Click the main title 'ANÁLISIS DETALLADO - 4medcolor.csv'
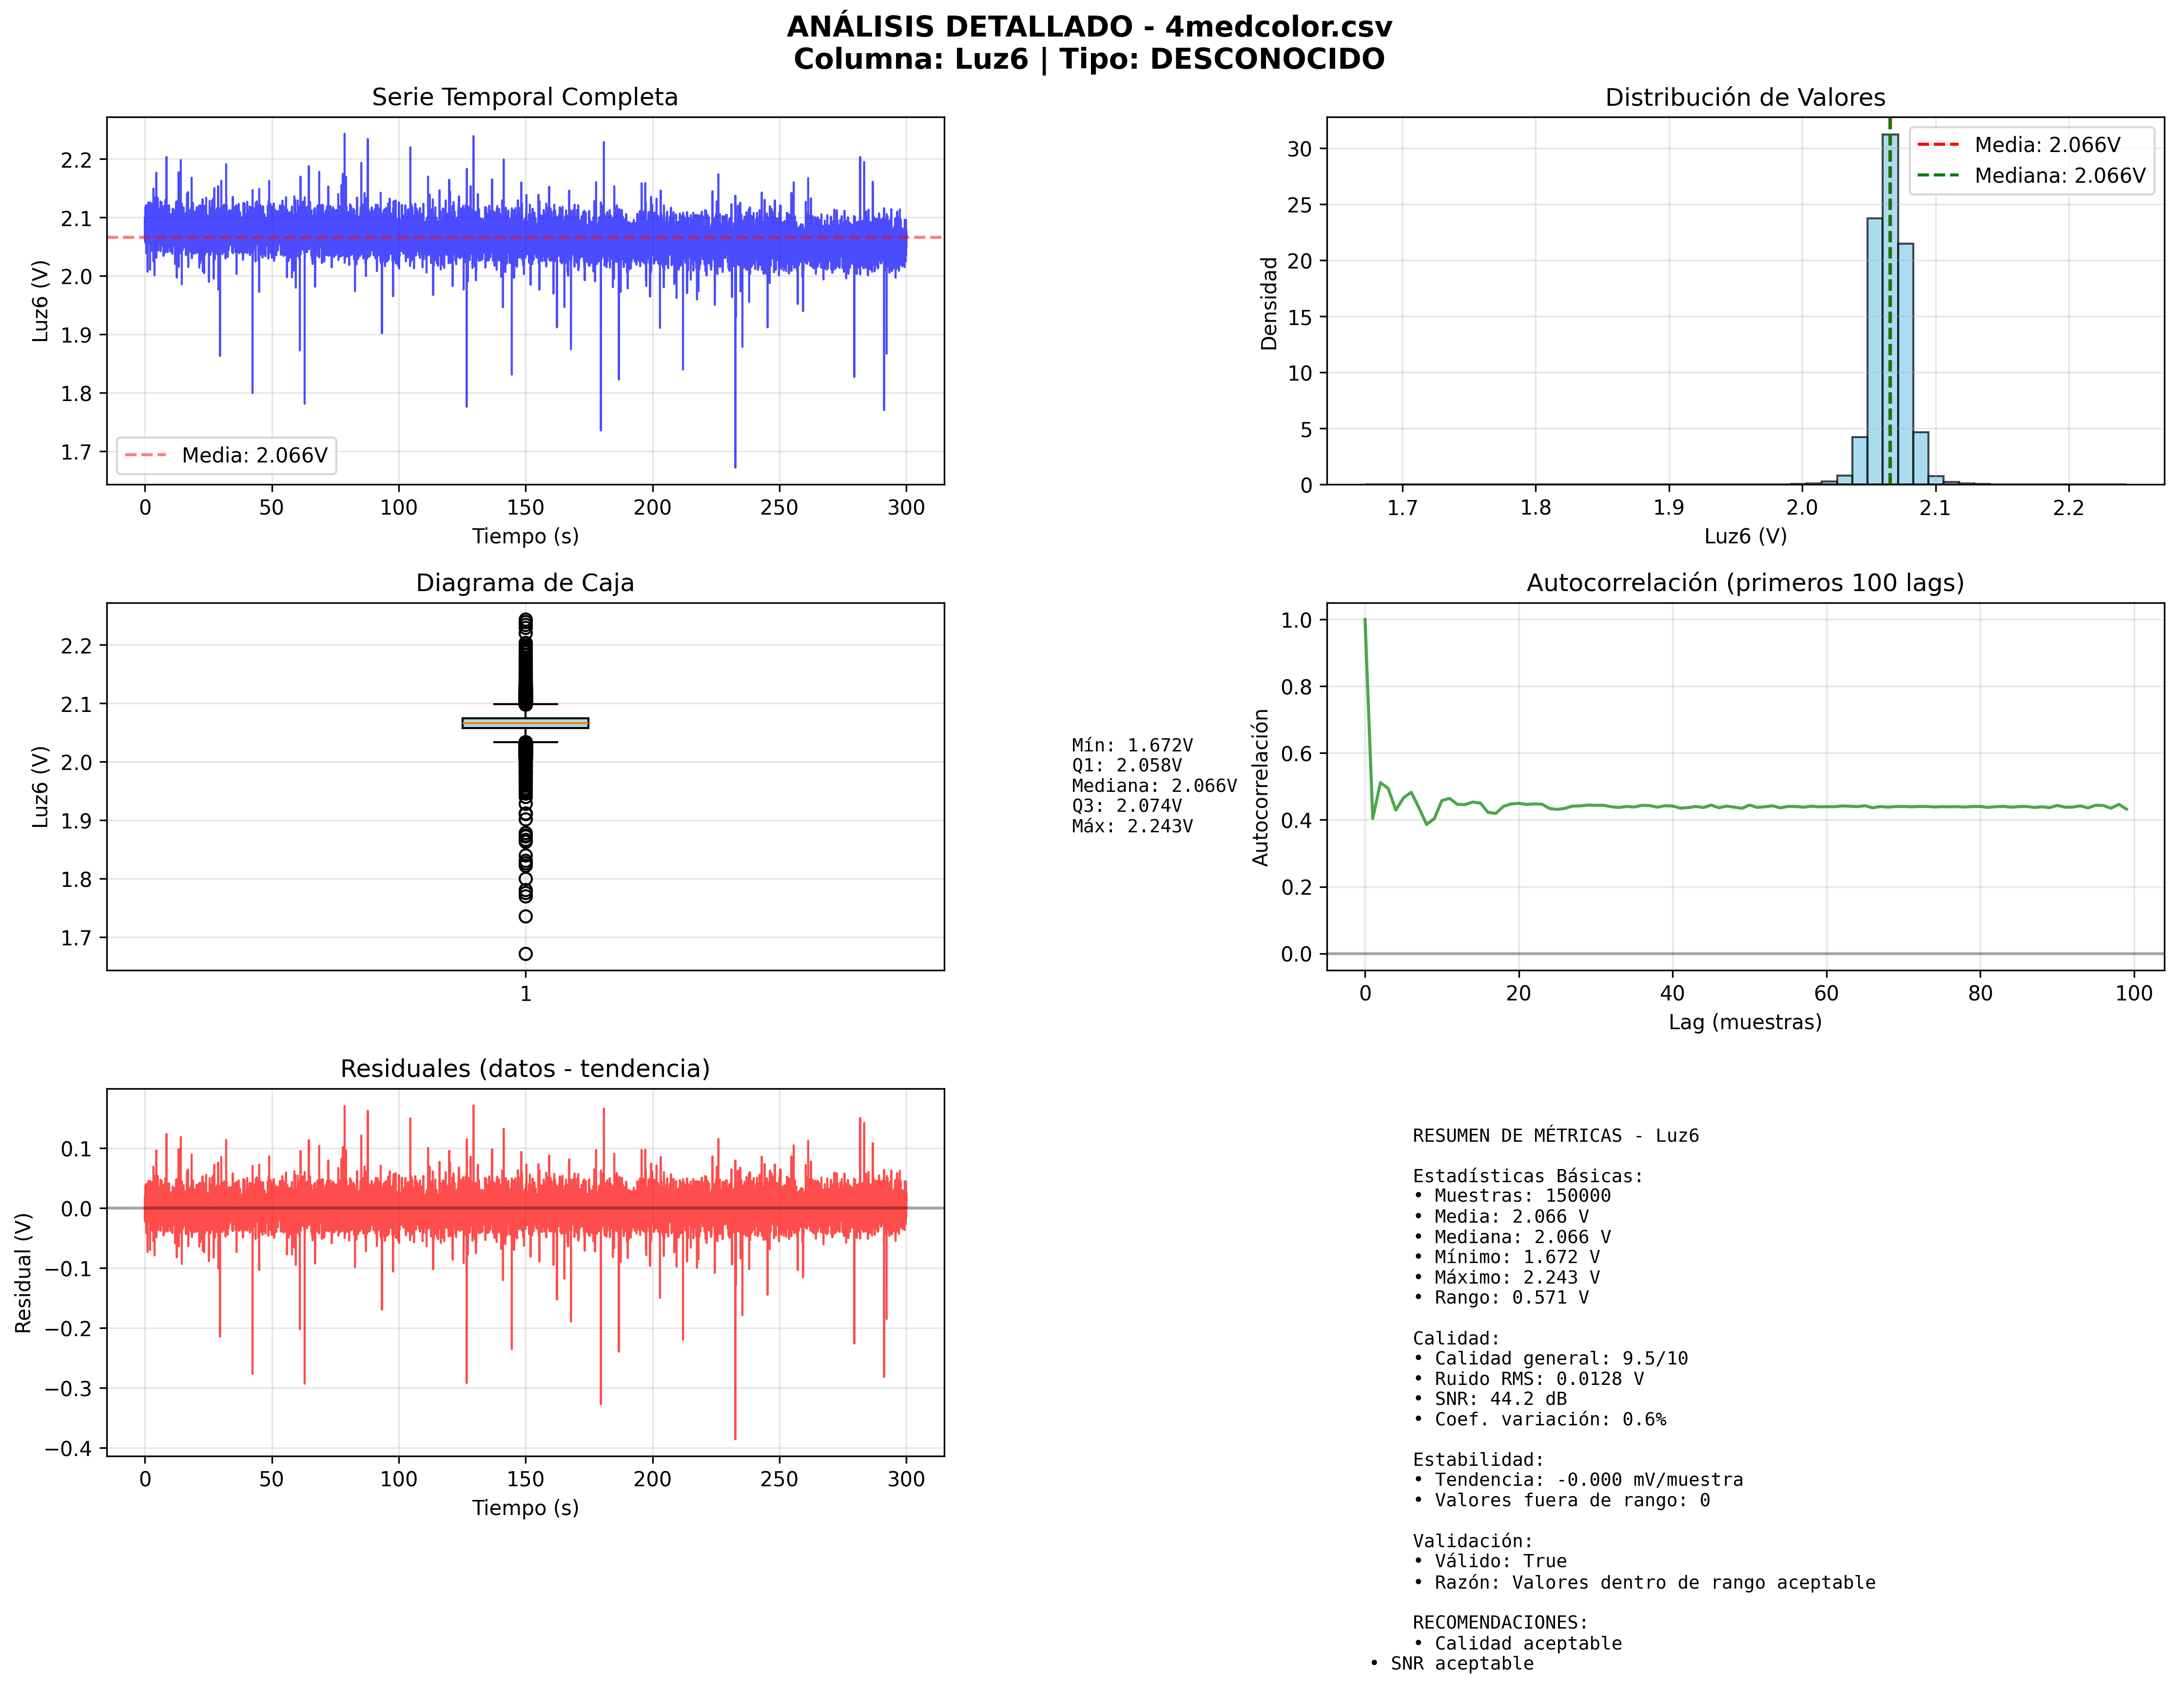Screen dimensions: 2179x1708 [1089, 27]
